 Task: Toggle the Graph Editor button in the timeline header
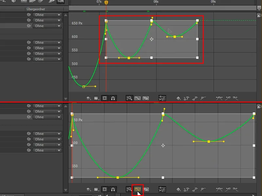point(61,2)
